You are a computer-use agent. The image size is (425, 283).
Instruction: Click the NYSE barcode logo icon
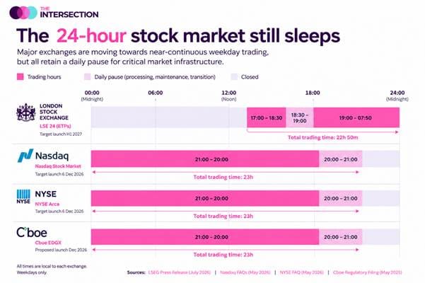tap(23, 197)
